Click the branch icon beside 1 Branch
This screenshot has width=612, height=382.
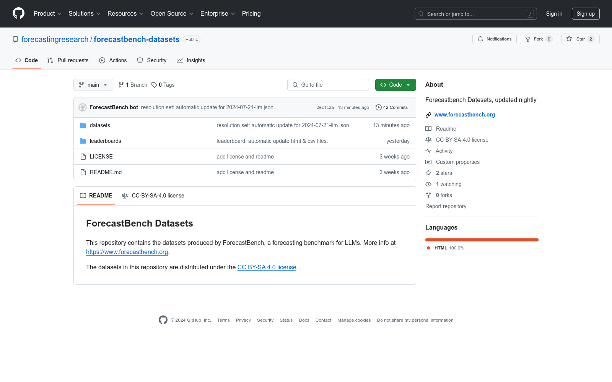(121, 85)
